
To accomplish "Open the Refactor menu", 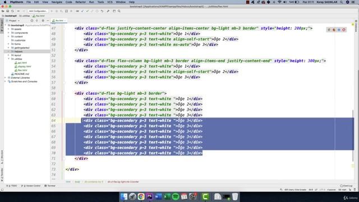I will click(x=81, y=2).
